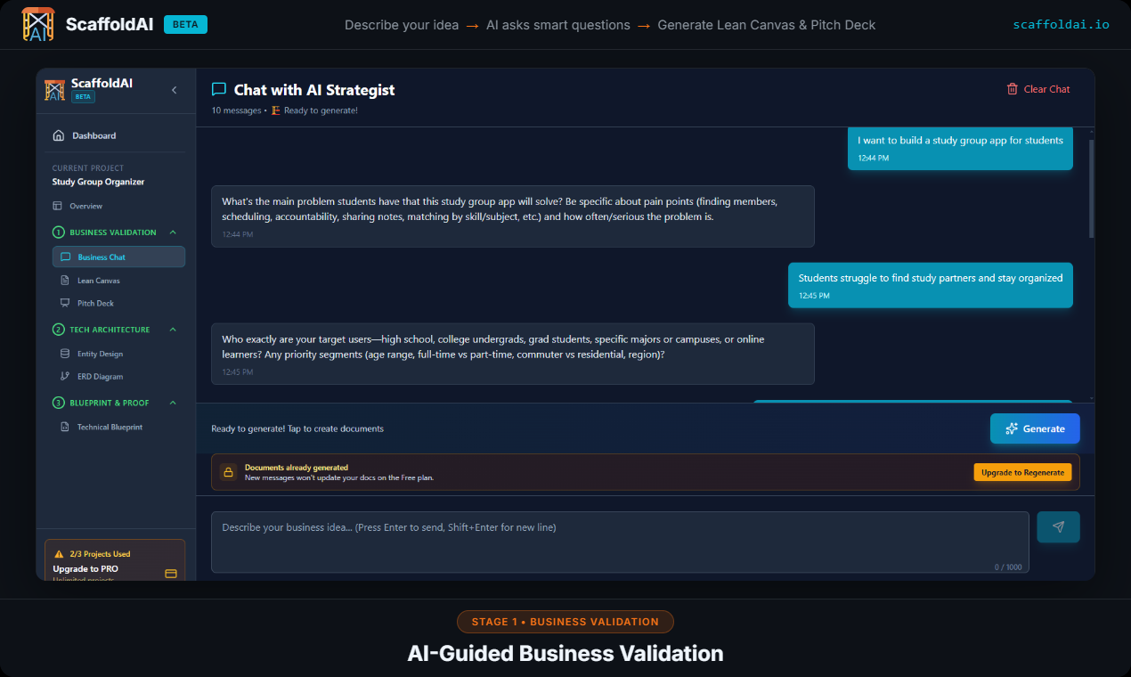Open the ERD Diagram branch icon
Image resolution: width=1131 pixels, height=677 pixels.
point(63,376)
